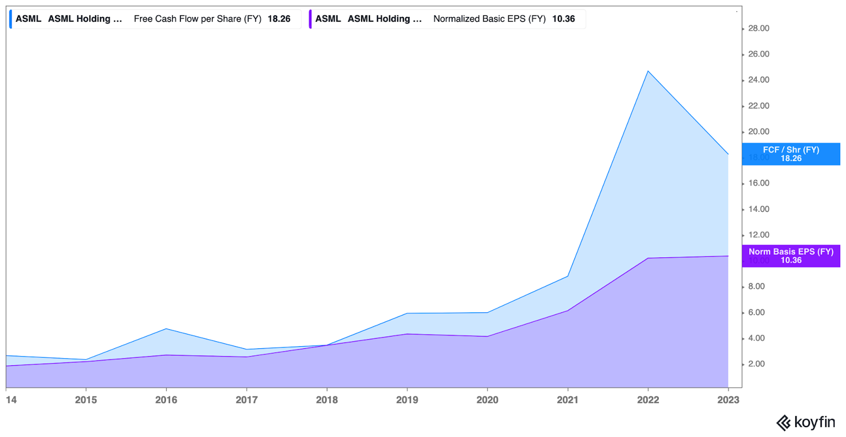The height and width of the screenshot is (437, 846).
Task: Click the 6.00 y-axis value
Action: (x=757, y=312)
